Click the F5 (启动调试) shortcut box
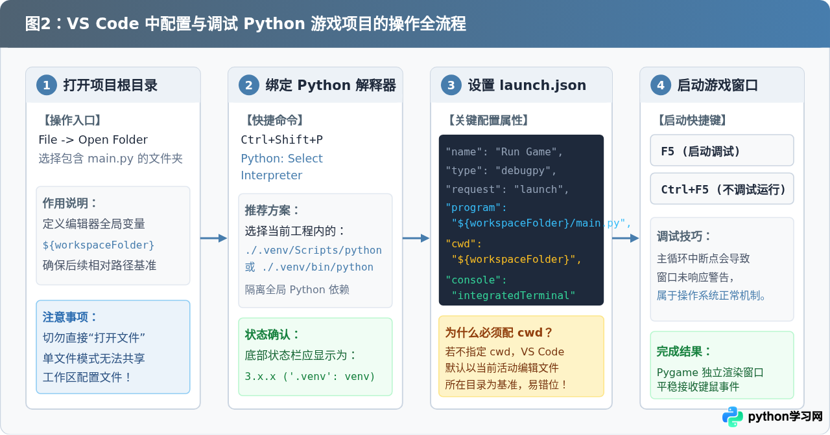 tap(722, 151)
